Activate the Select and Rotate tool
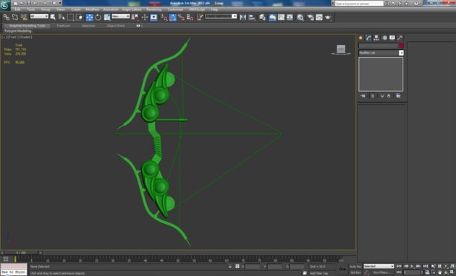Viewport: 456px width, 276px height. coord(98,17)
